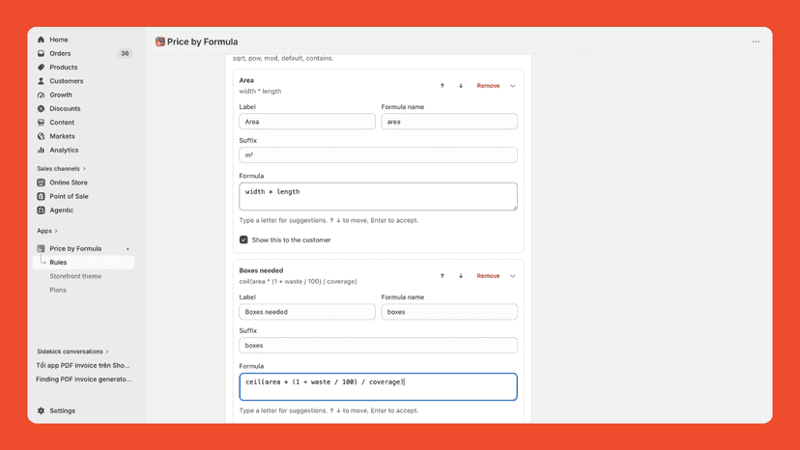
Task: Click the Settings gear icon
Action: click(41, 410)
